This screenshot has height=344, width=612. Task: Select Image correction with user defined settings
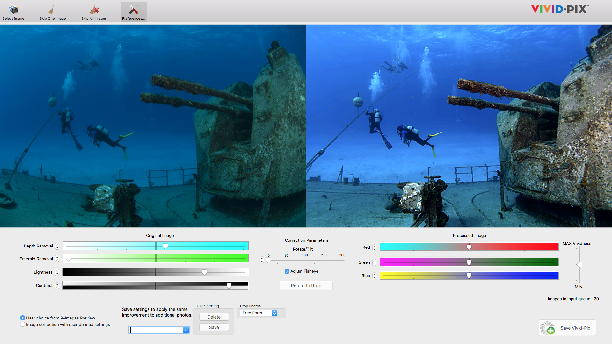pos(23,324)
